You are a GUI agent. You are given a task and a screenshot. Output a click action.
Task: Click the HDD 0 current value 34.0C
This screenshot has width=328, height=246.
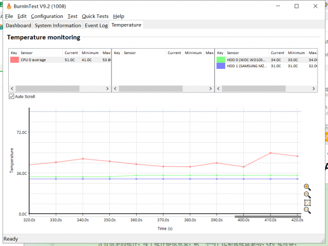point(276,60)
